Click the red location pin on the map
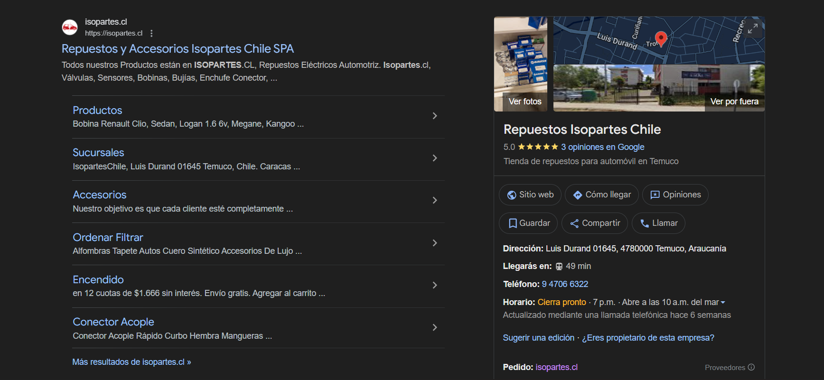Image resolution: width=824 pixels, height=380 pixels. (x=661, y=39)
